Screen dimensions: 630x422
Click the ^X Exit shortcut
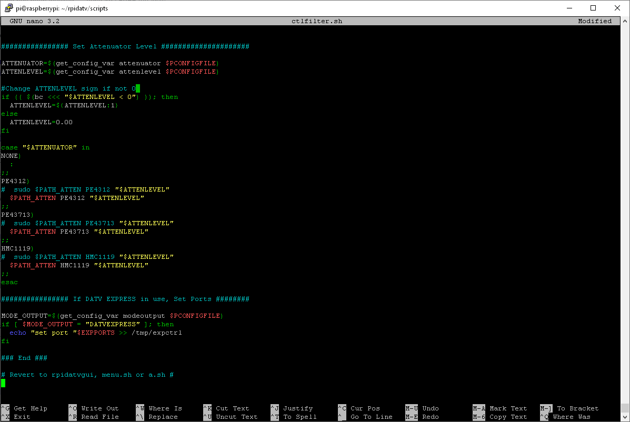(16, 417)
